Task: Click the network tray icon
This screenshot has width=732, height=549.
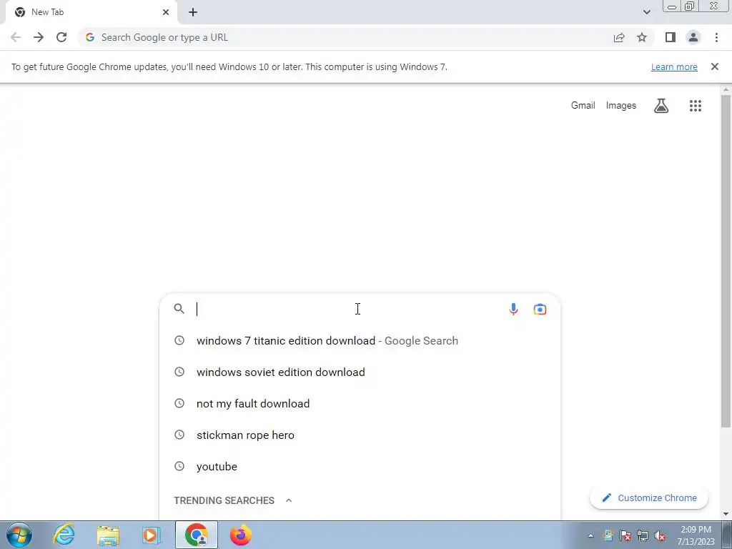Action: coord(643,536)
